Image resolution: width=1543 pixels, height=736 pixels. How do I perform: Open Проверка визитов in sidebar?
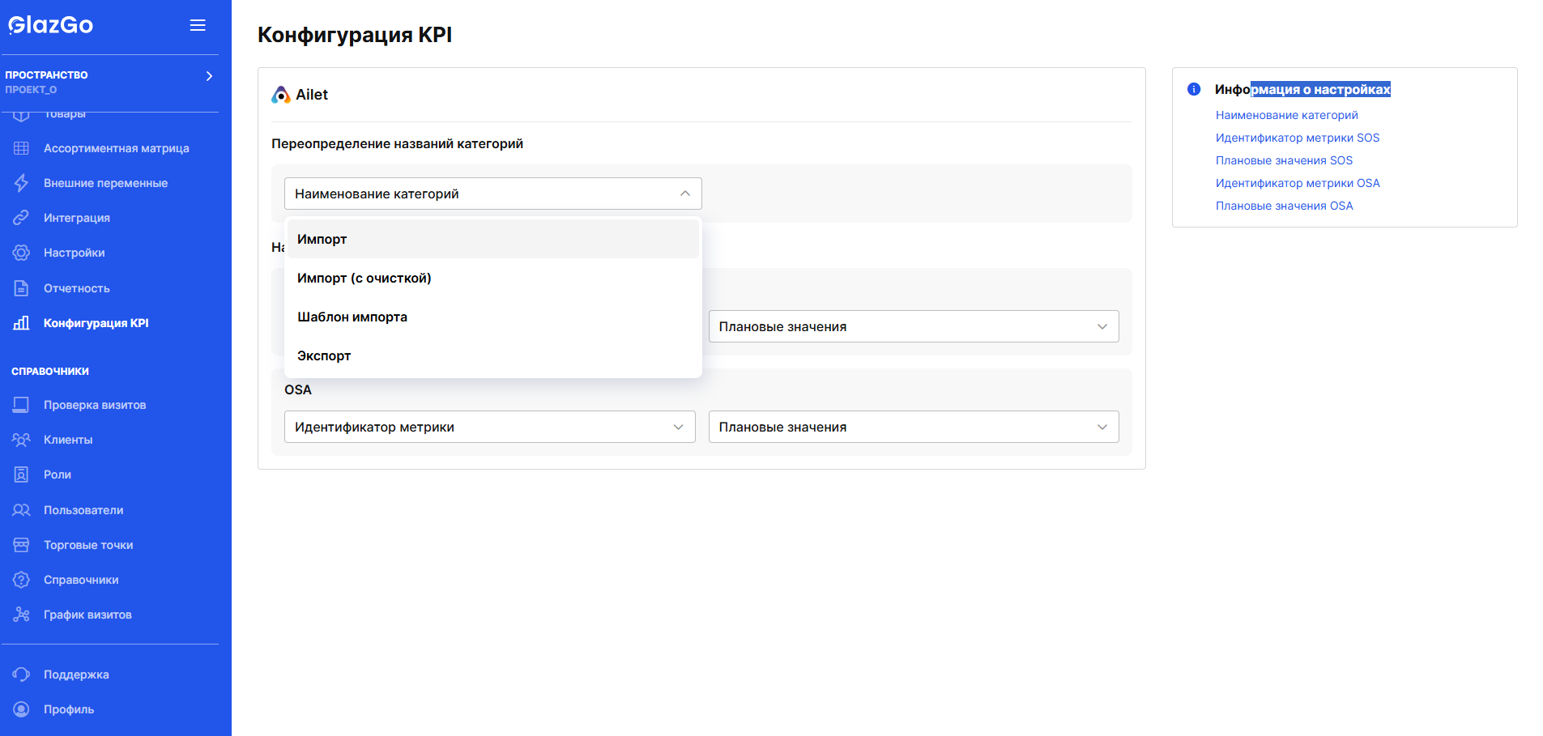click(95, 405)
